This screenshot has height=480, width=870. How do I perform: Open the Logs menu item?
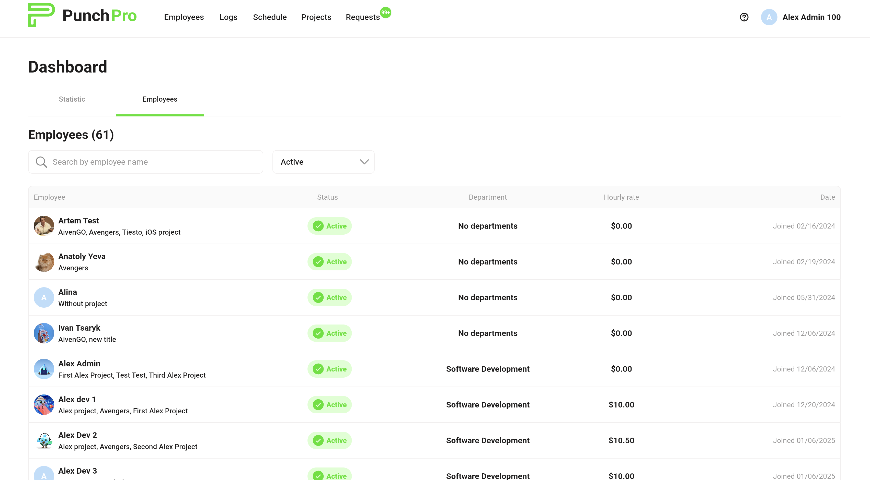[228, 17]
